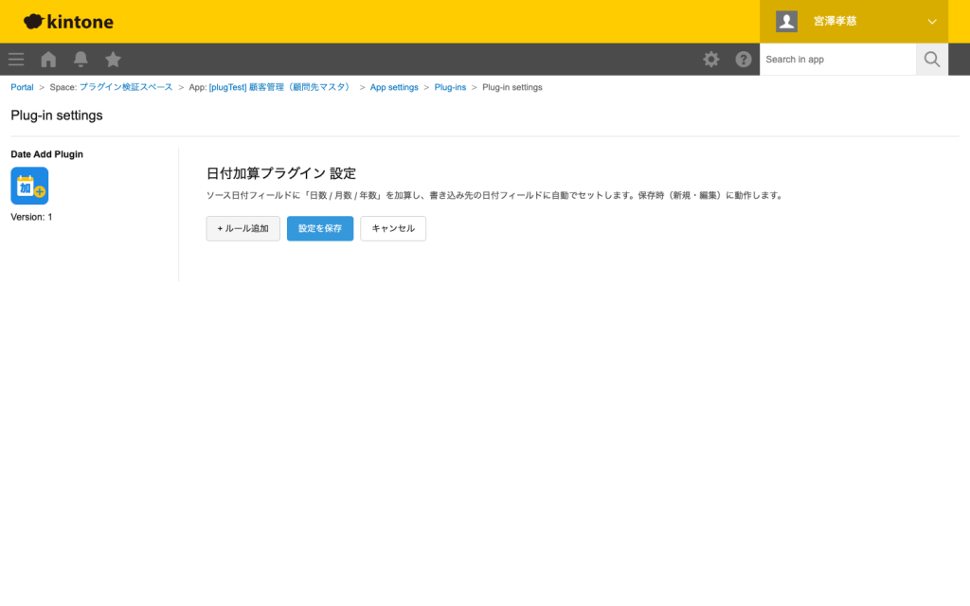This screenshot has width=970, height=606.
Task: Click the search magnifier icon
Action: 931,59
